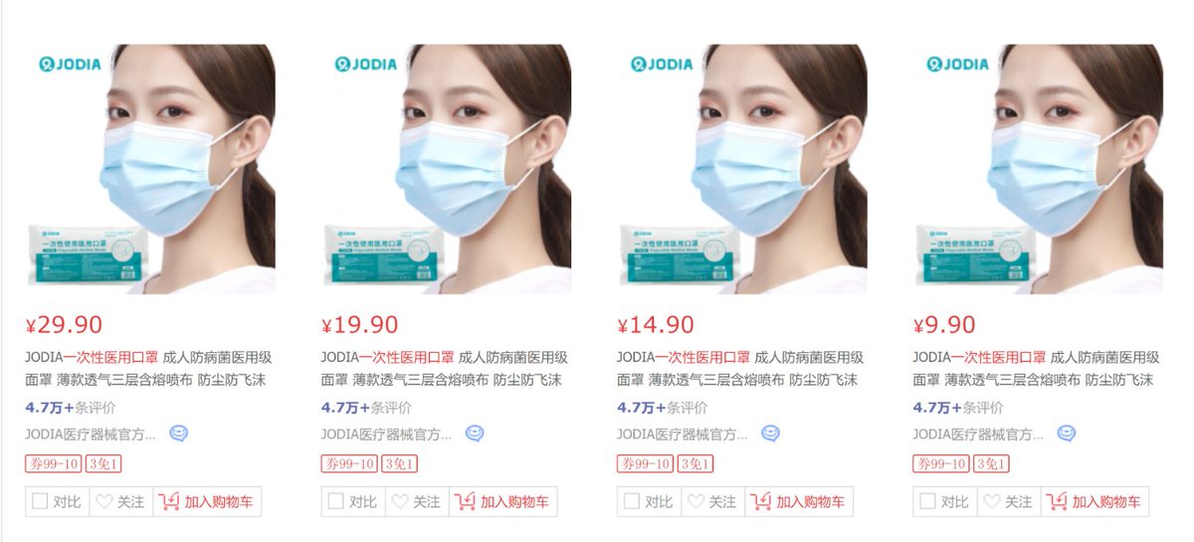
Task: Tick the 对比 compare checkbox on the ¥19.90 mask
Action: click(336, 502)
